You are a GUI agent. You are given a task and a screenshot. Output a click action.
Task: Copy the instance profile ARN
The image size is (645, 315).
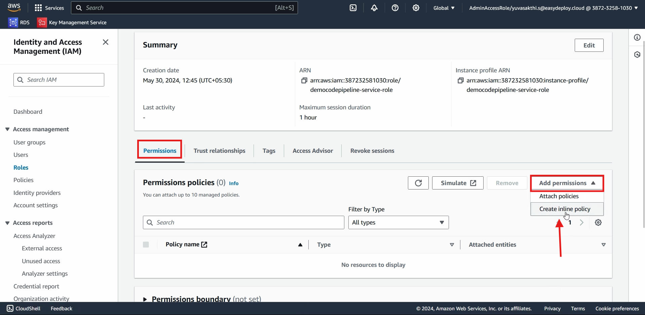(460, 80)
